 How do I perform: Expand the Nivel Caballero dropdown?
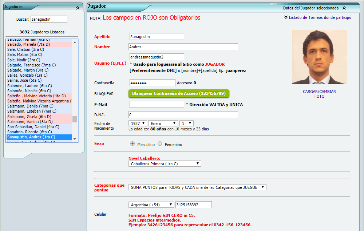point(165,164)
